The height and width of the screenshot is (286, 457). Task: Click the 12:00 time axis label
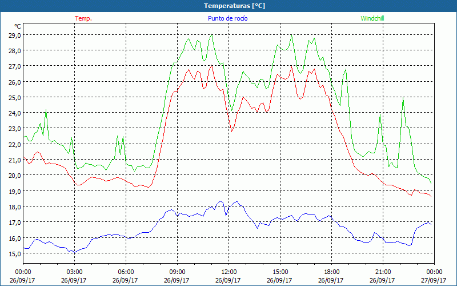coord(229,272)
